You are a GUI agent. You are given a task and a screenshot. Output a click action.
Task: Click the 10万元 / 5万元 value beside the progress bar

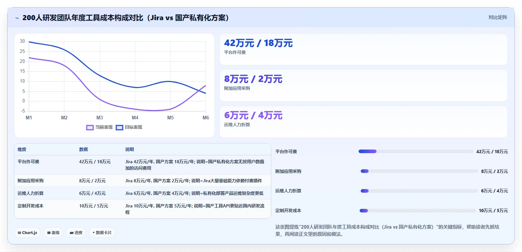[x=493, y=211]
